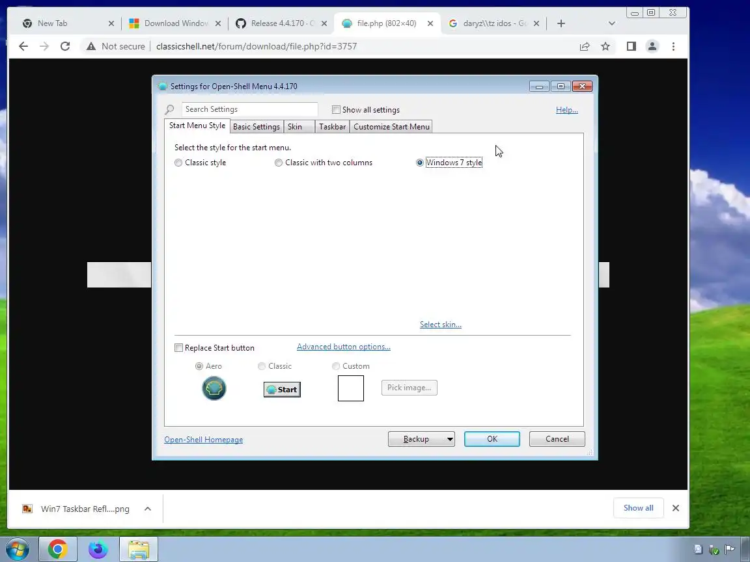Screen dimensions: 750x562
Task: Open Chrome tab search chevron
Action: [x=612, y=23]
